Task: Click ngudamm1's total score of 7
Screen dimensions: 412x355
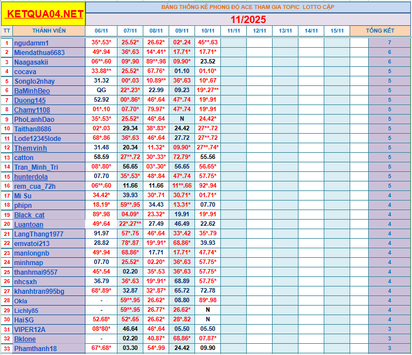Action: pyautogui.click(x=389, y=43)
